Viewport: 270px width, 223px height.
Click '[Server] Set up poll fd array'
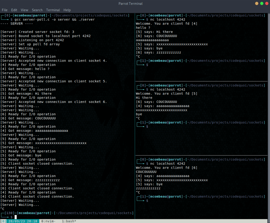point(30,44)
